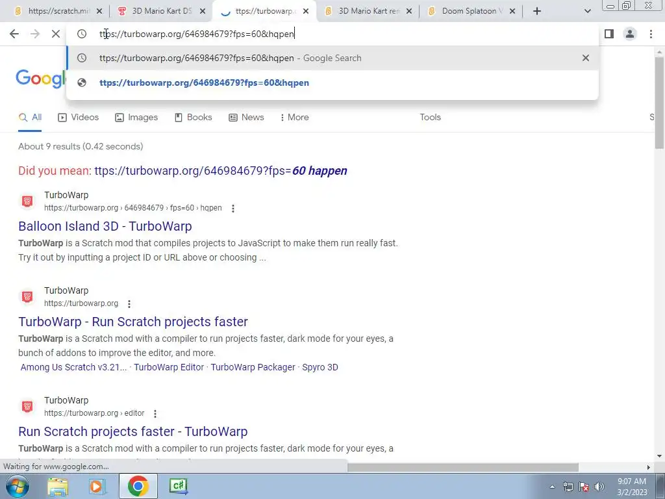Screen dimensions: 665x499
Task: Switch to Videos search results
Action: 79,118
